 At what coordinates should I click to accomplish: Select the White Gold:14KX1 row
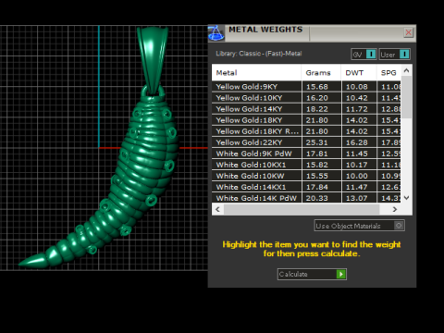[306, 187]
